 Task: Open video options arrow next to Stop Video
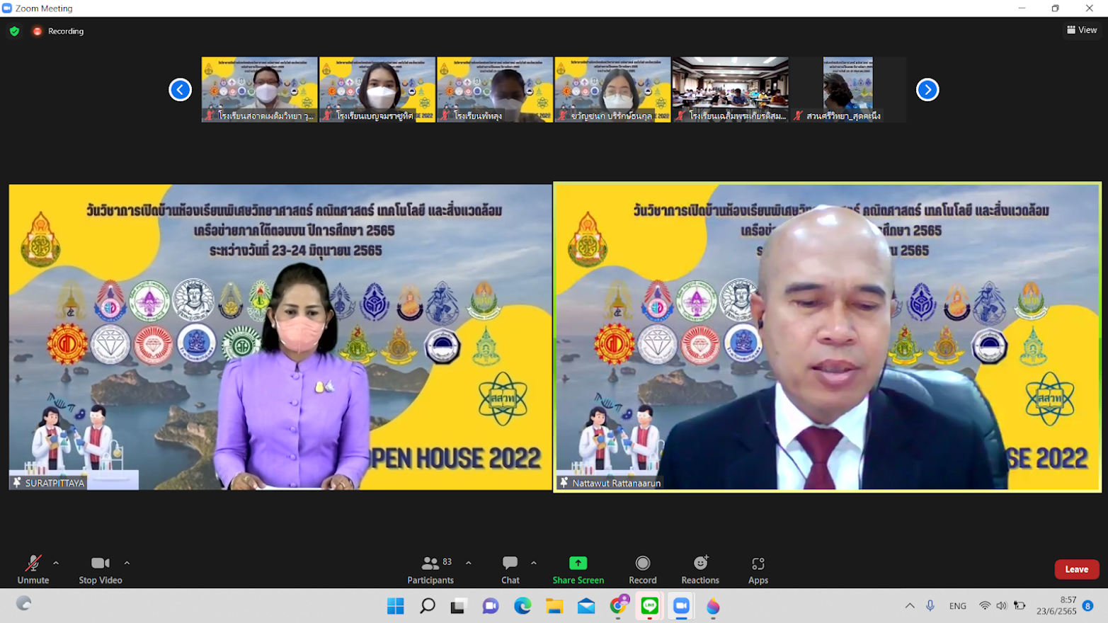pyautogui.click(x=127, y=563)
